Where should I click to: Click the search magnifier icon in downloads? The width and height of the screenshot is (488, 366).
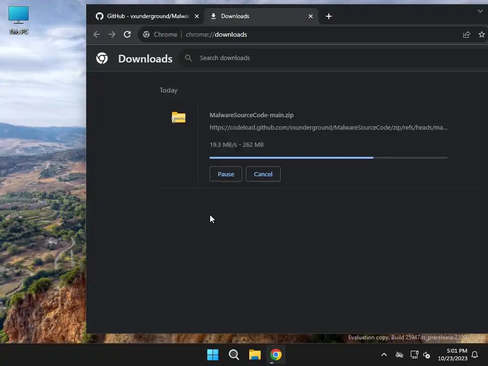tap(188, 58)
